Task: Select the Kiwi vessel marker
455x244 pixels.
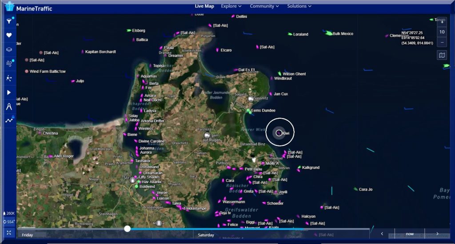Action: [279, 132]
